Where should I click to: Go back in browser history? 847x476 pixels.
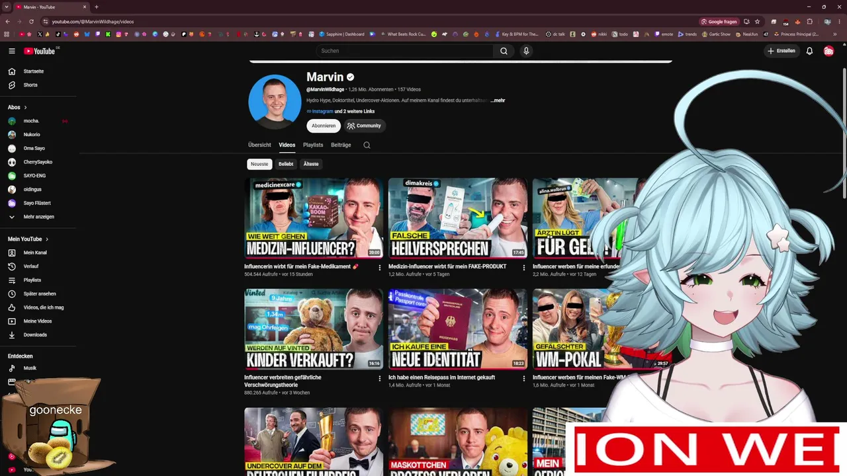coord(7,22)
